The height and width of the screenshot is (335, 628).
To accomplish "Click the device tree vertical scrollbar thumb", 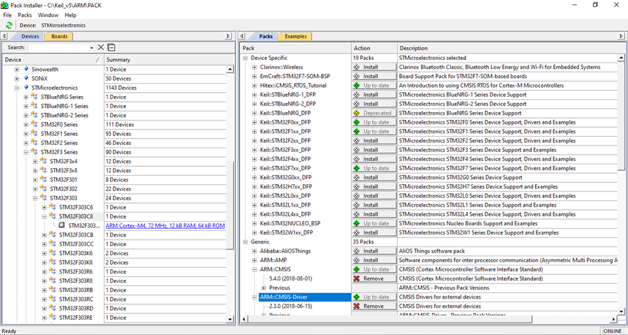I will click(230, 205).
